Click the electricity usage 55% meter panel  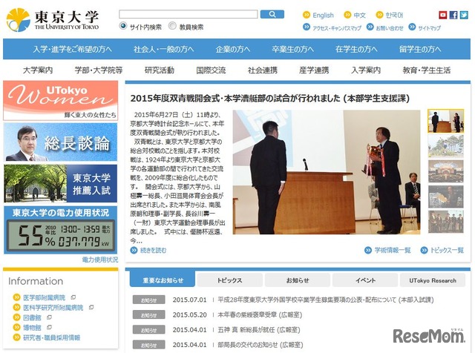pos(61,231)
